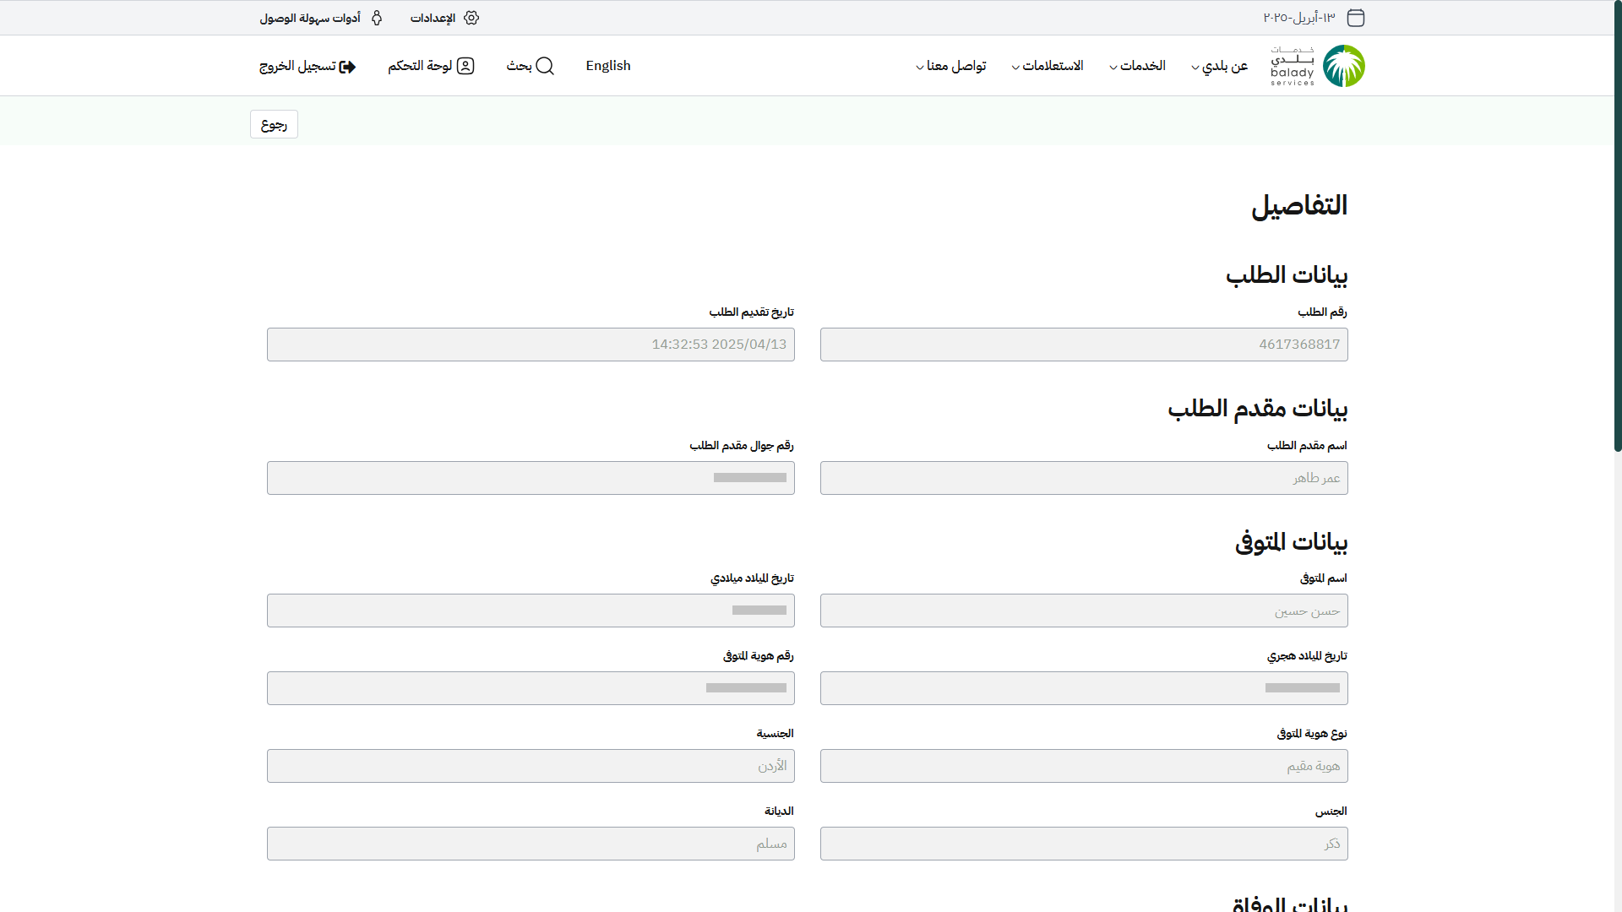Viewport: 1622px width, 912px height.
Task: Click the settings gear icon
Action: click(x=471, y=18)
